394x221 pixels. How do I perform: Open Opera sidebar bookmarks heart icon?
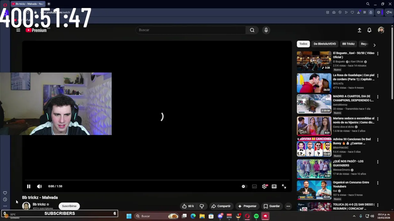(x=5, y=193)
